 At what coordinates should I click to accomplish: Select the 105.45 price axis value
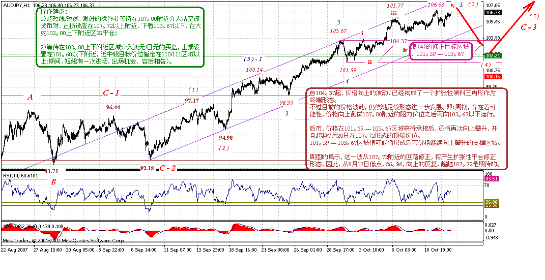pyautogui.click(x=494, y=22)
